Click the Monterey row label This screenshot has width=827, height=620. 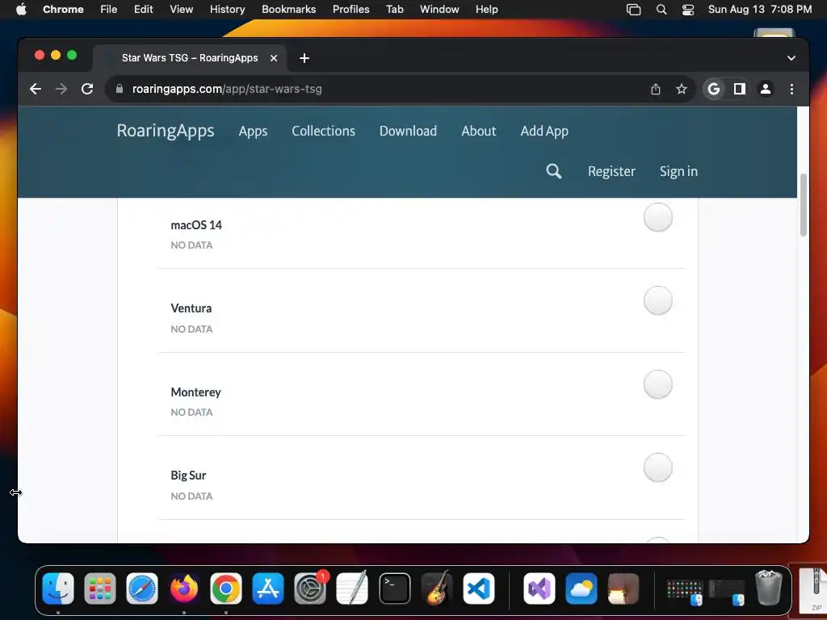click(195, 392)
